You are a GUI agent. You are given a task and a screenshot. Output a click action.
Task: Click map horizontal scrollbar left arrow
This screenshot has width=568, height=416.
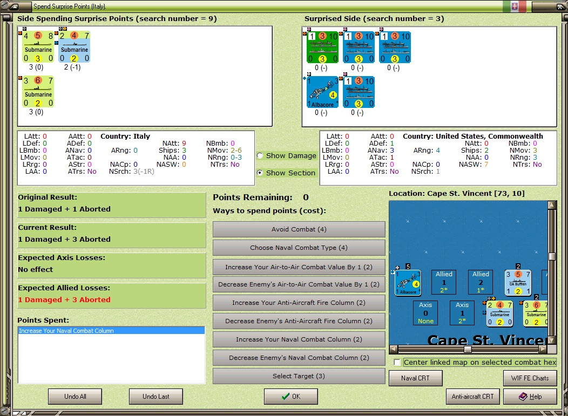(394, 349)
